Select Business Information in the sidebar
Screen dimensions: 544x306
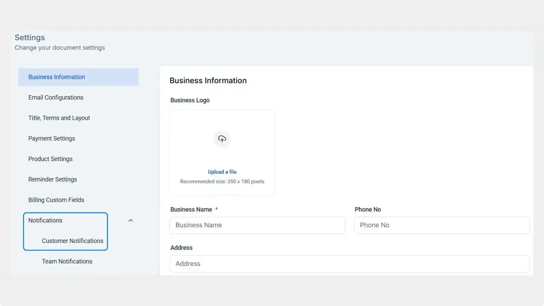(x=57, y=77)
